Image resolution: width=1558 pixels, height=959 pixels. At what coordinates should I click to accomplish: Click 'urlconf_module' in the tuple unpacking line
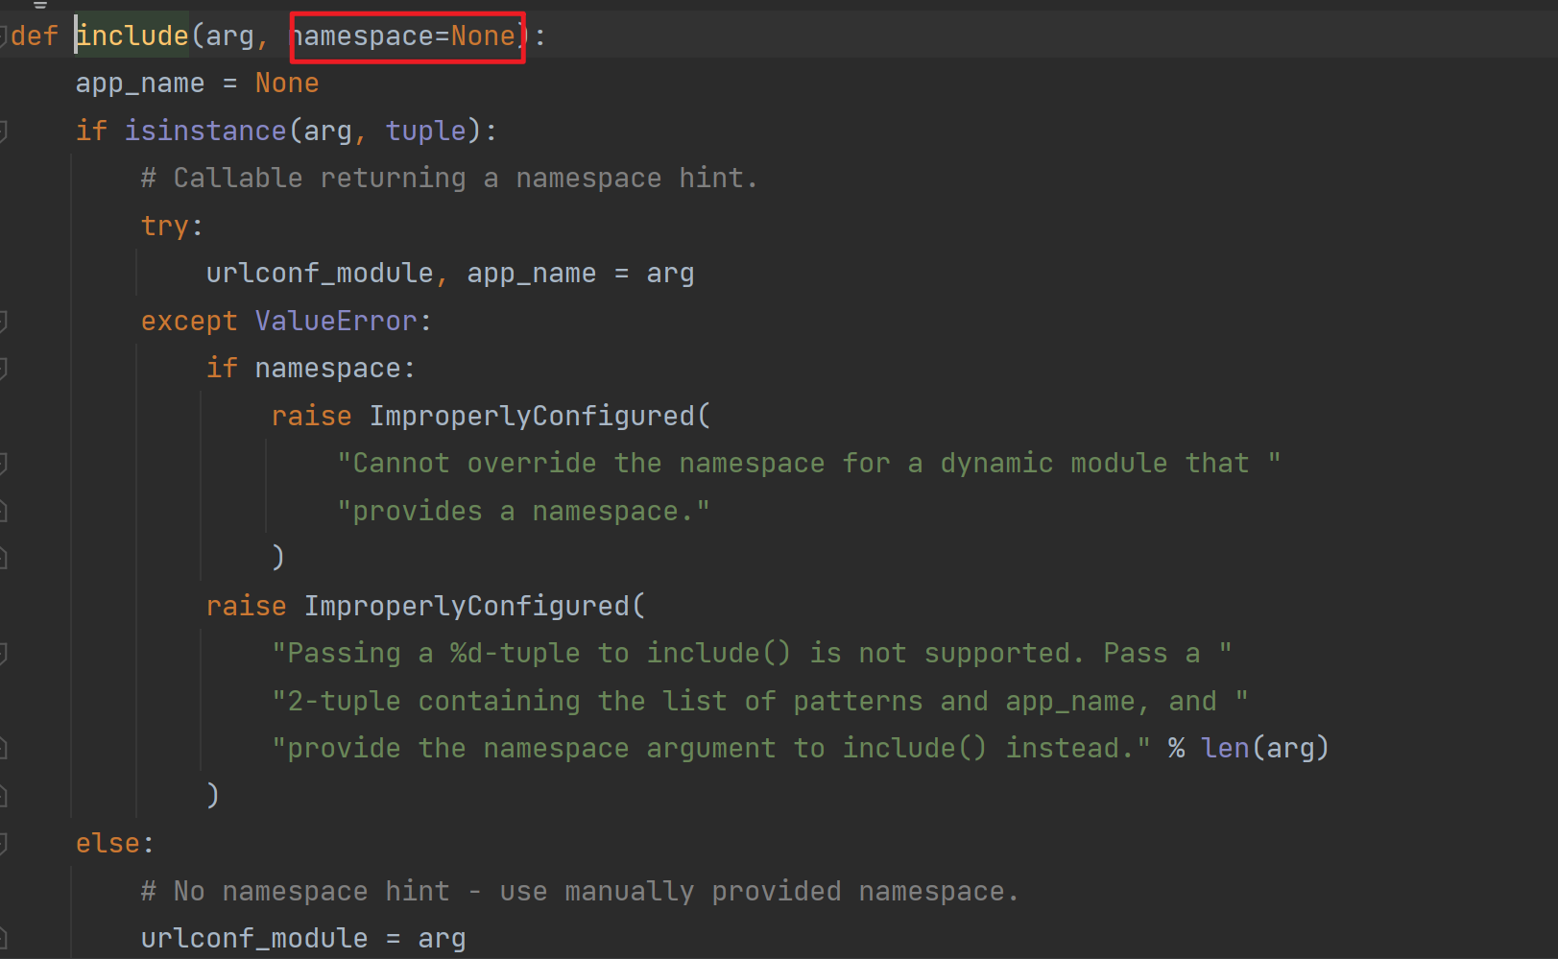coord(320,274)
